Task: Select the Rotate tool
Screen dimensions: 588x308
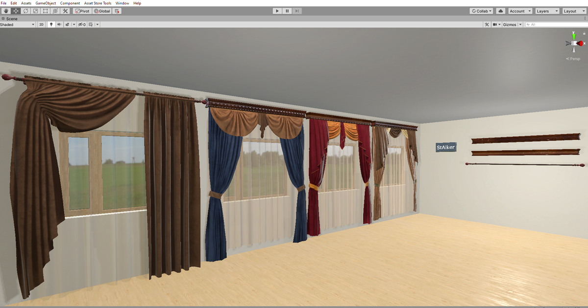Action: coord(25,11)
